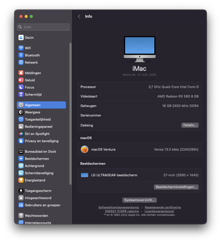Image resolution: width=221 pixels, height=243 pixels.
Task: Click the Info page title
Action: 89,17
